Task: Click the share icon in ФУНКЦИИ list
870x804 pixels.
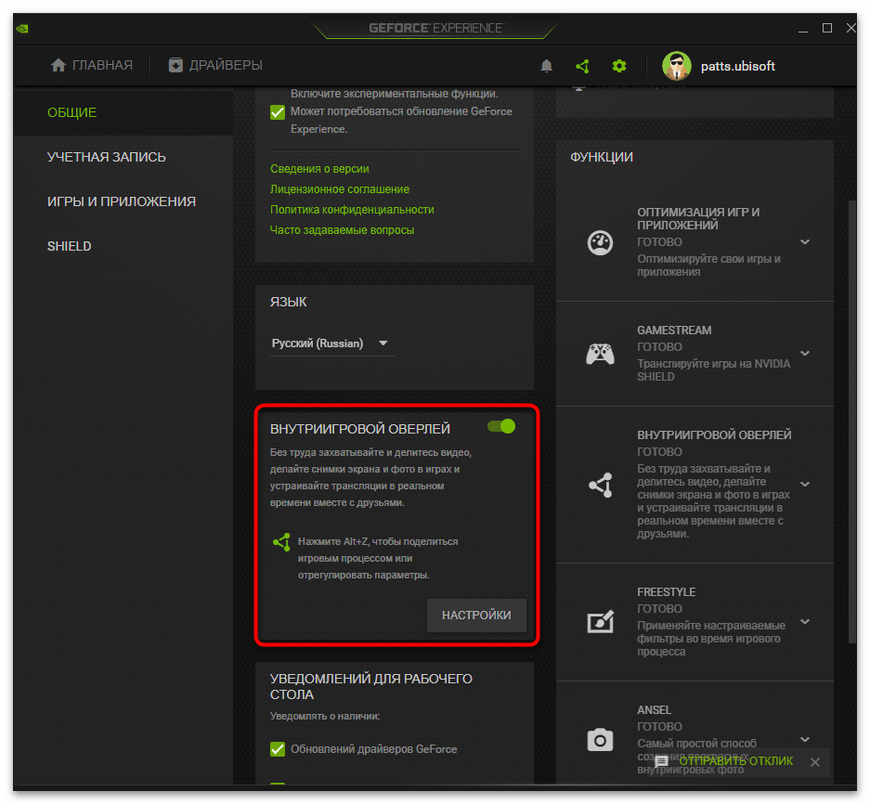Action: tap(601, 485)
